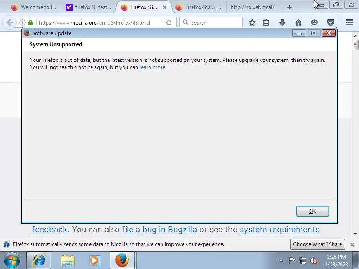359x269 pixels.
Task: Click the green secure padlock icon
Action: tap(31, 22)
